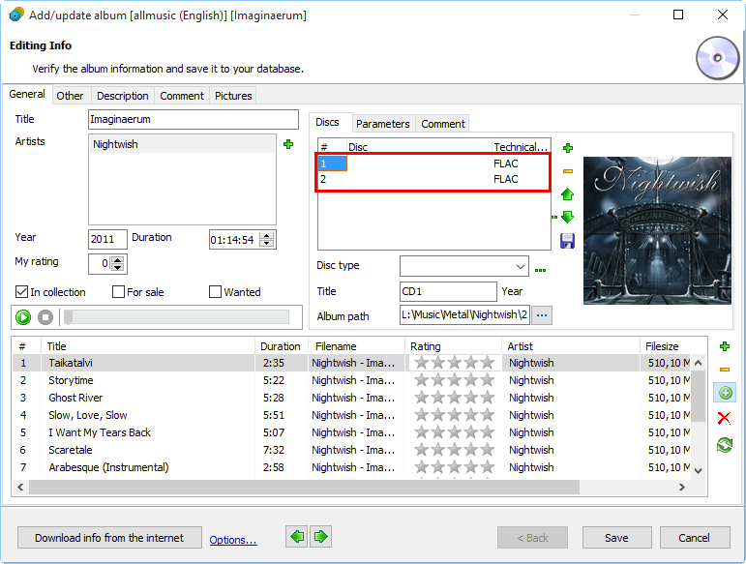Select the Scaretale track
The image size is (746, 564).
tap(351, 450)
